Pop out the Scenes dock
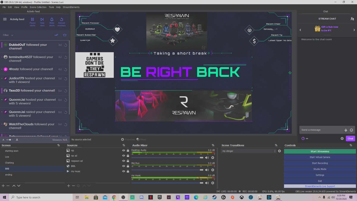Viewport: 357px width, 201px height. tap(59, 145)
